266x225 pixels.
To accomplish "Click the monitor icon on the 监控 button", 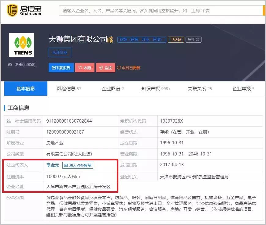I will [x=101, y=68].
